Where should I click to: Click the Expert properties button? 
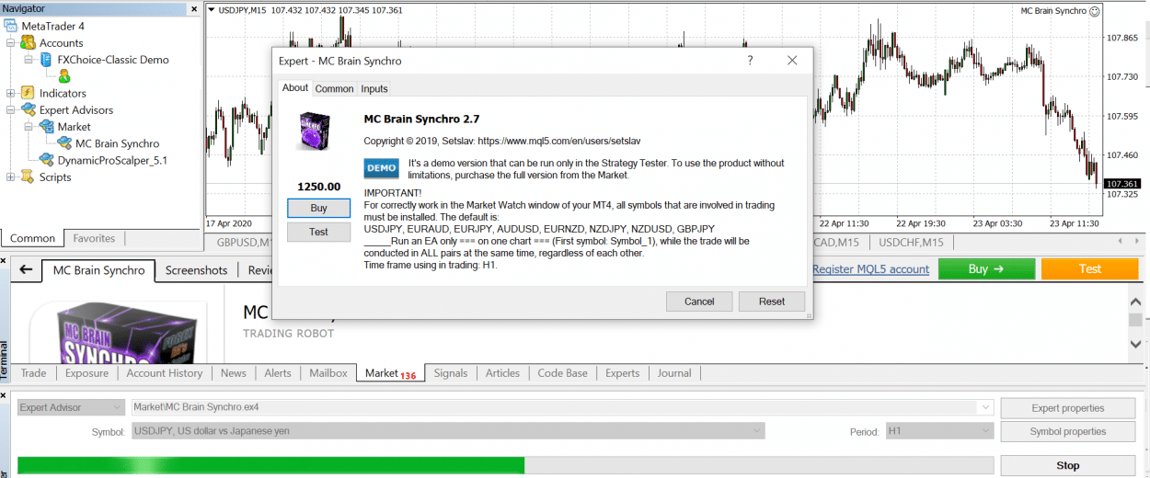[x=1068, y=408]
